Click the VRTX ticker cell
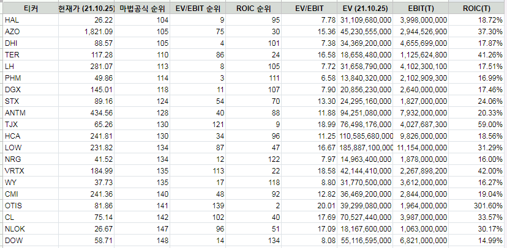This screenshot has width=507, height=248. tap(31, 171)
